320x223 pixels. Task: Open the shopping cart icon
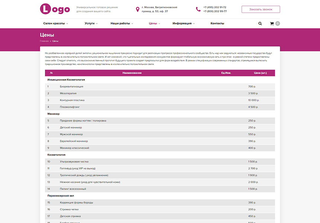[x=272, y=23]
